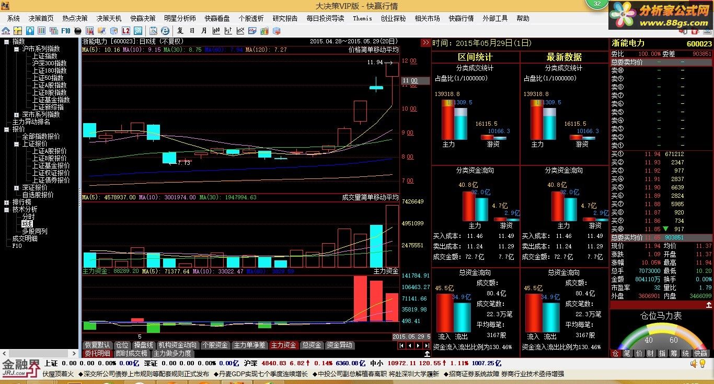Click the RSS feed icon in toolbar
The height and width of the screenshot is (384, 714).
coord(138,31)
